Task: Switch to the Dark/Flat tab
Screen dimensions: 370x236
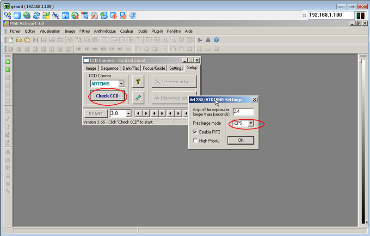Action: coord(130,68)
